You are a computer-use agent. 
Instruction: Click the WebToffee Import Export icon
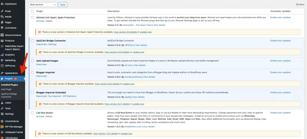pos(2,46)
